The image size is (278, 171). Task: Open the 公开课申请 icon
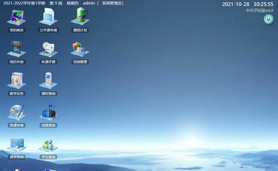pyautogui.click(x=48, y=17)
